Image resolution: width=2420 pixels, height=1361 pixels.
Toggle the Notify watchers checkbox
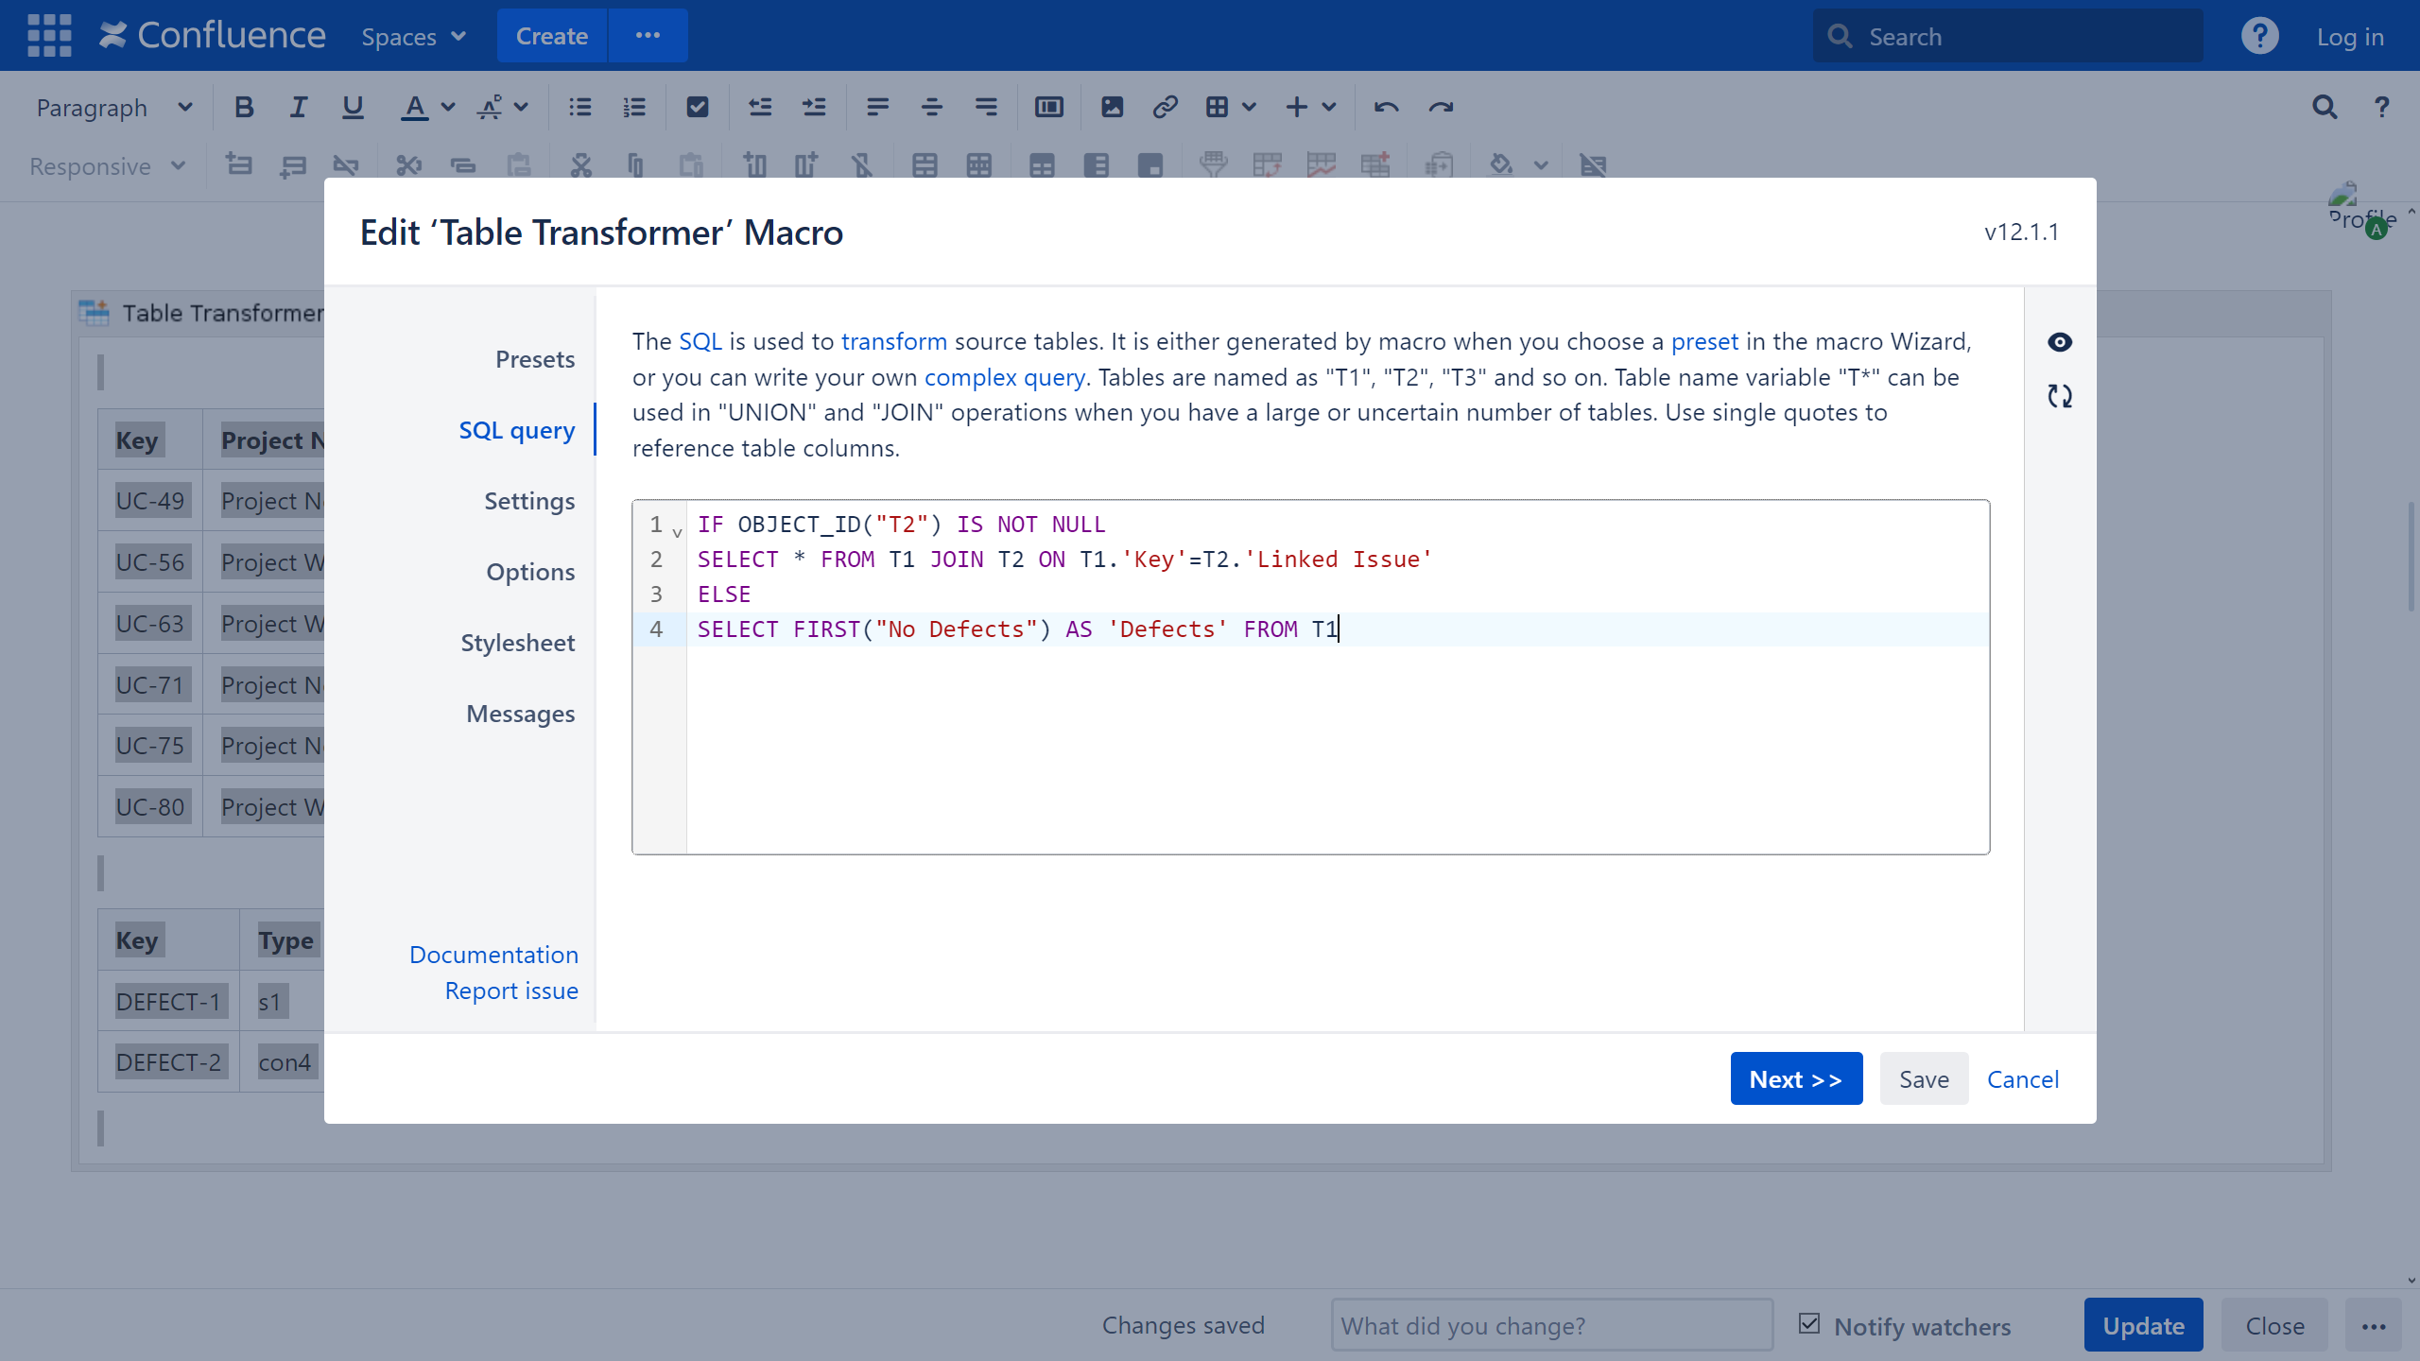[1809, 1324]
